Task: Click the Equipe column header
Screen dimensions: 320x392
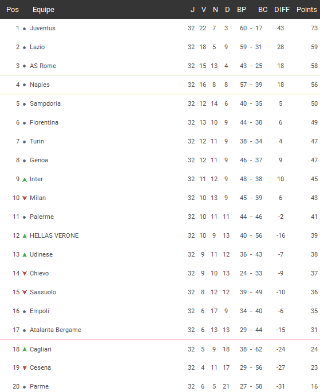Action: pyautogui.click(x=44, y=10)
